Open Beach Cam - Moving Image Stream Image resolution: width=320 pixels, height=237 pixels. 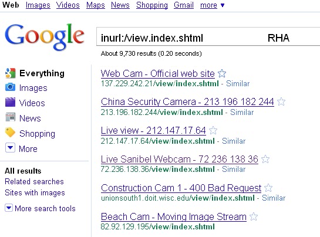click(x=174, y=217)
